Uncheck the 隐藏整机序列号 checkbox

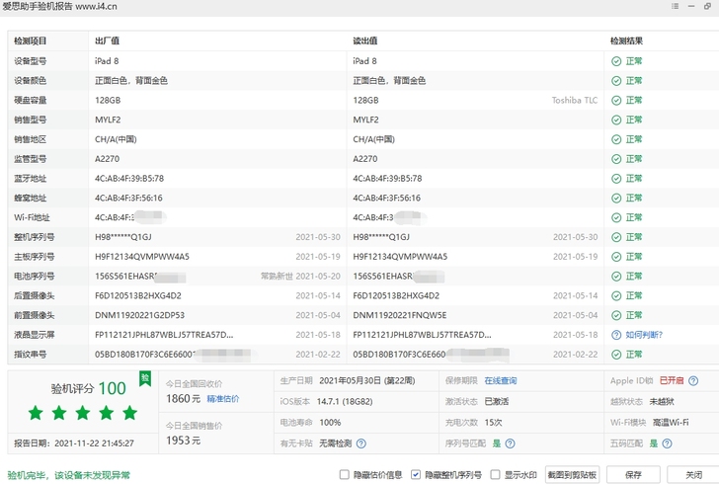[416, 475]
